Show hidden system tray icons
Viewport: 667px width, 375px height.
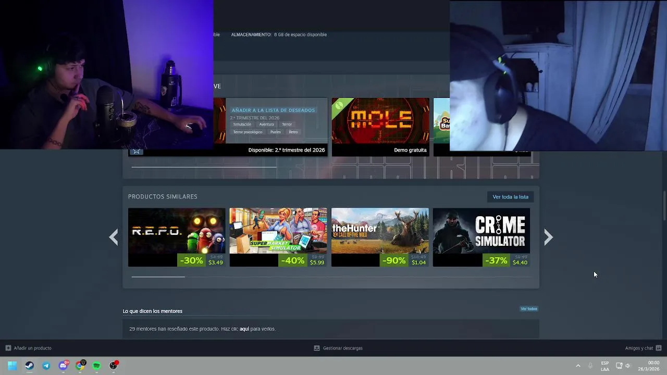(578, 366)
